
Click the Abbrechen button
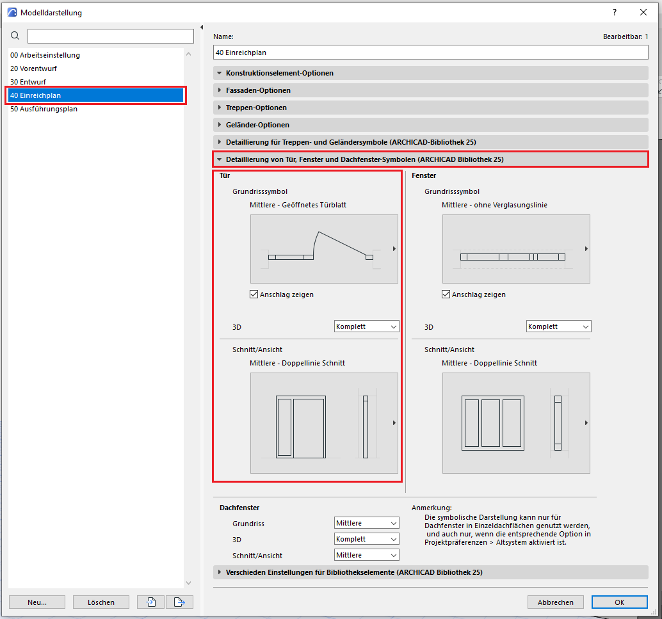coord(555,602)
